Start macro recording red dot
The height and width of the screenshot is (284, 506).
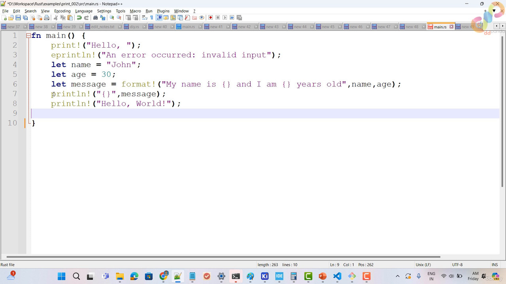(x=211, y=17)
